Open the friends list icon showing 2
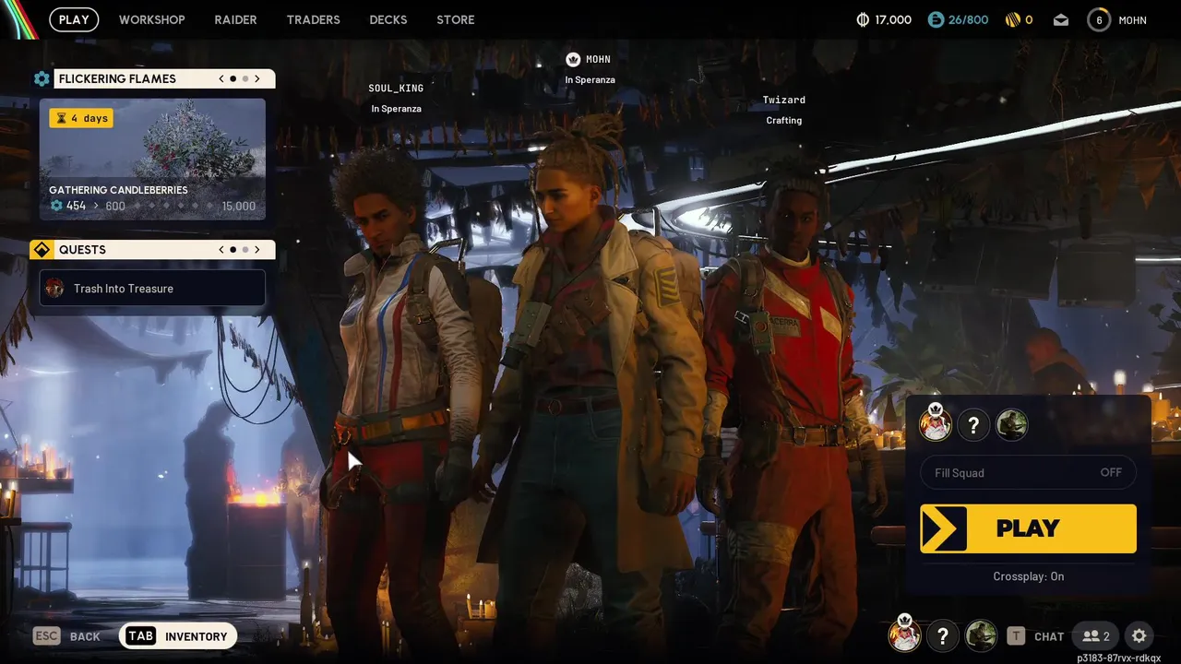 pyautogui.click(x=1096, y=635)
